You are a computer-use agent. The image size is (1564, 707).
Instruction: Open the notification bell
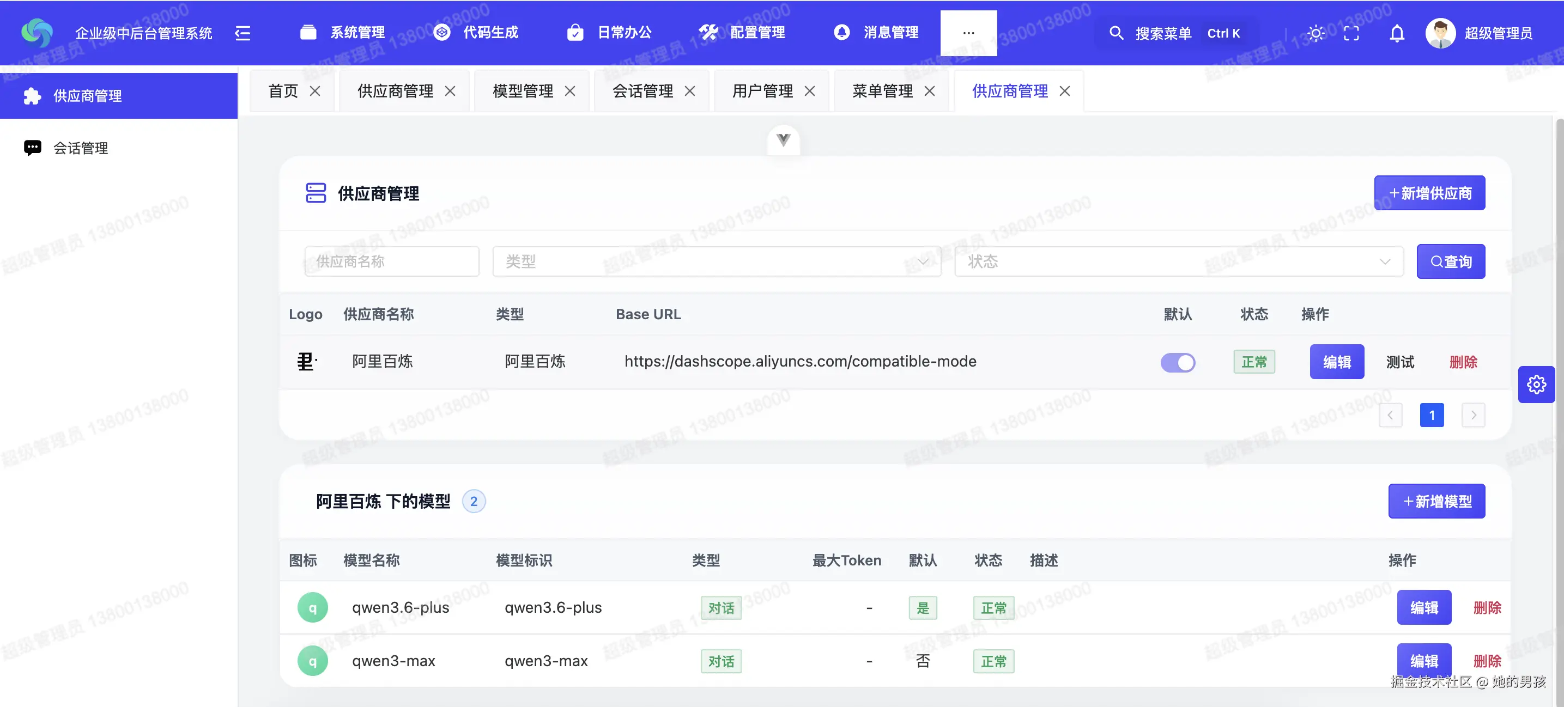pyautogui.click(x=1396, y=33)
